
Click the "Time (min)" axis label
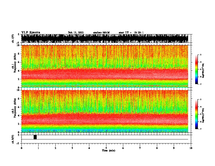[x=109, y=151]
